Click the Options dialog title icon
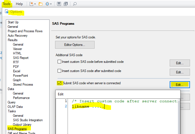 [x=7, y=12]
